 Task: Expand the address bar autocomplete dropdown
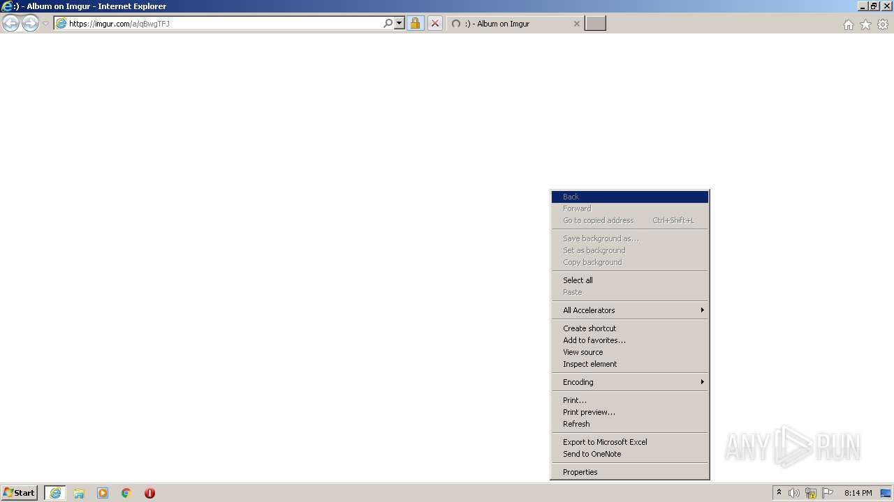click(x=400, y=24)
